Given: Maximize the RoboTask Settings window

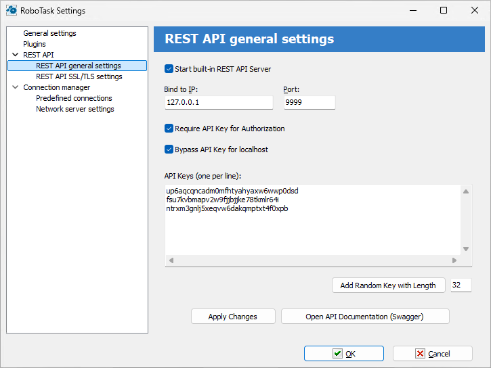Looking at the screenshot, I should pos(444,10).
